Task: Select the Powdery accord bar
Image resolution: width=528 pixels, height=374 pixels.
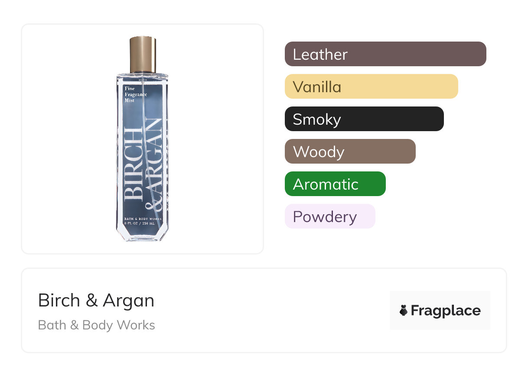Action: tap(330, 216)
